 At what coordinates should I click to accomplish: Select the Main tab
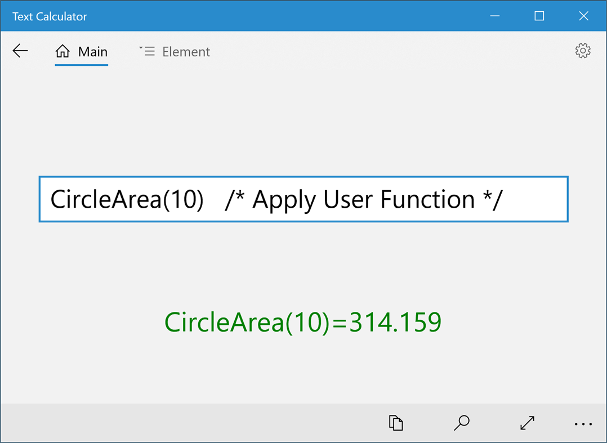tap(93, 51)
